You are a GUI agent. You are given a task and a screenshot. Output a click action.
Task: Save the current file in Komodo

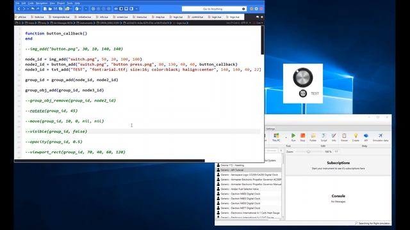(x=55, y=9)
